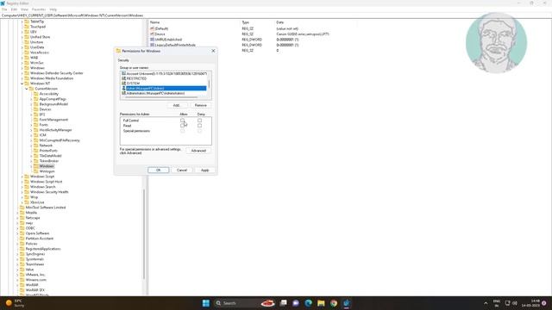Expand the Policies key
This screenshot has height=310, width=552.
point(17,244)
